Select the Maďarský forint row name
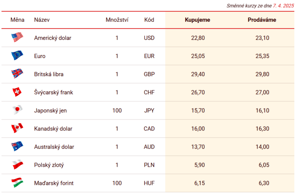The height and width of the screenshot is (194, 297). pyautogui.click(x=54, y=183)
